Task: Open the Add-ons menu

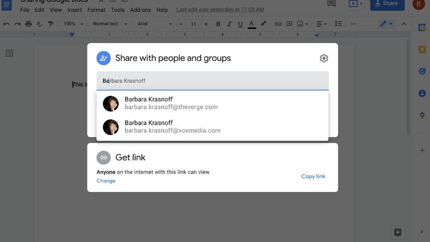Action: (140, 10)
